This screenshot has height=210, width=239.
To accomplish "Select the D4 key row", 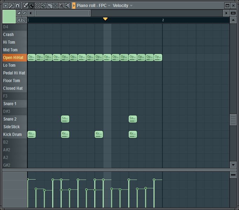I will point(15,27).
